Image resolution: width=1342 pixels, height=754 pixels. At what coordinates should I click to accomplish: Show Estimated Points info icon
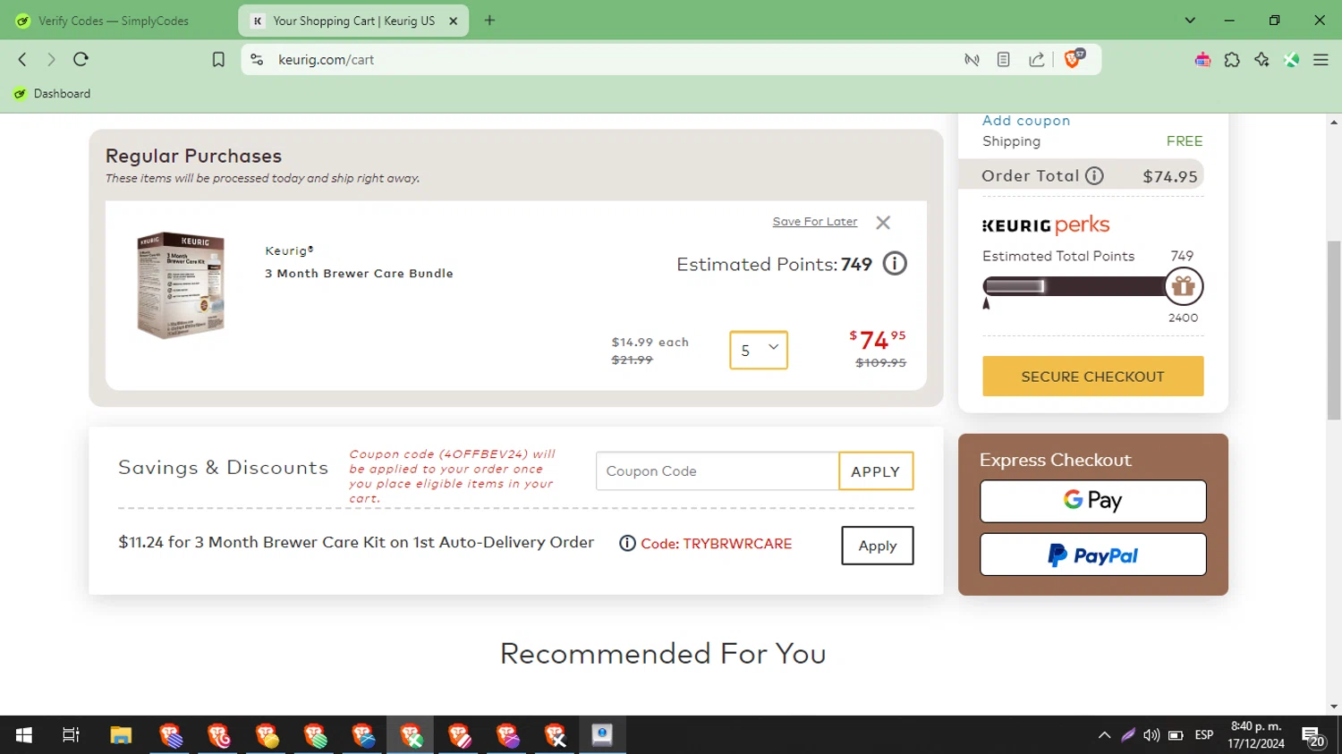pos(895,264)
